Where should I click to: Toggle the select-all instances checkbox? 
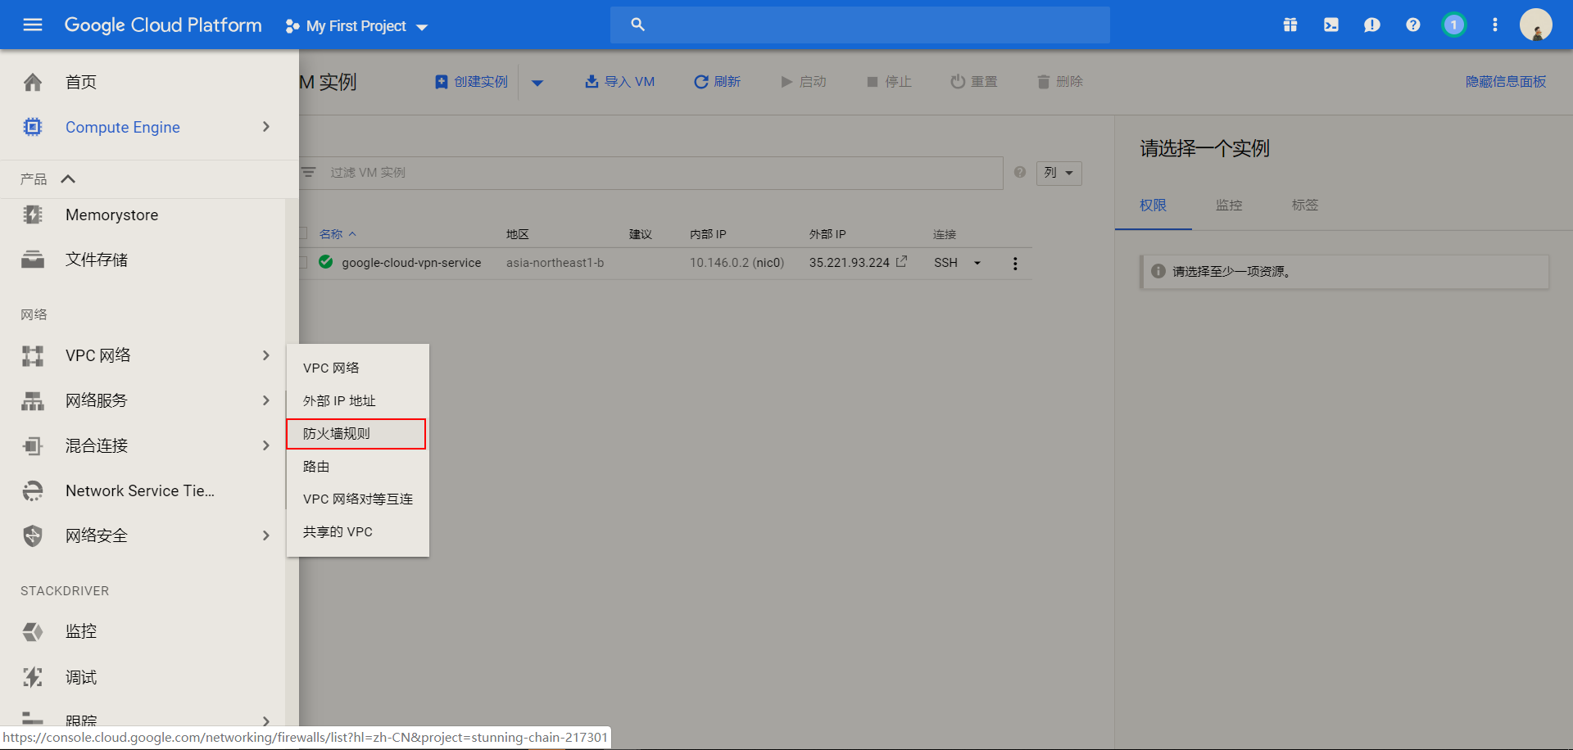[x=303, y=233]
